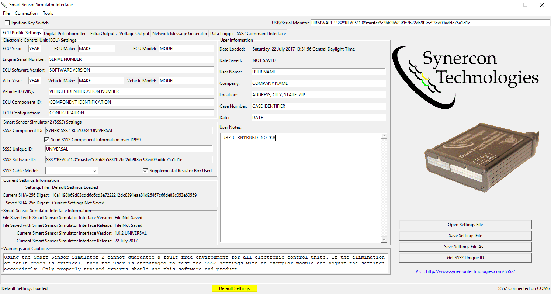
Task: Click the User Notes scrollbar up arrow
Action: tap(384, 136)
